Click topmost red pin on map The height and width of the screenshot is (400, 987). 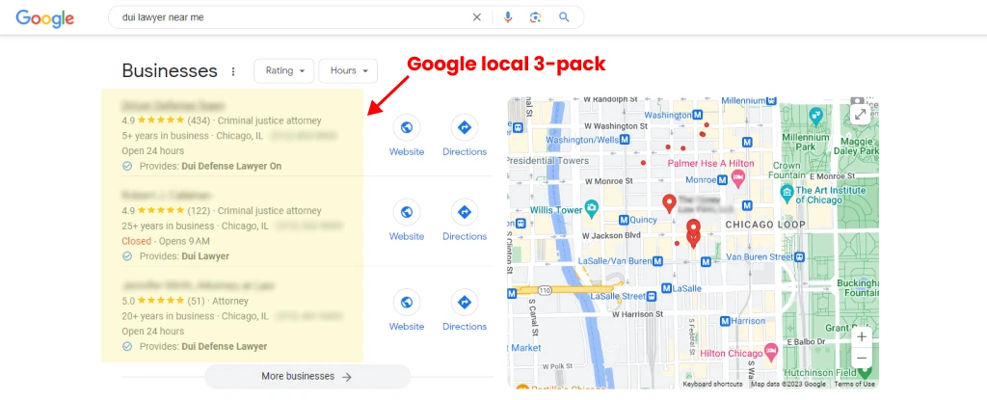[x=669, y=203]
